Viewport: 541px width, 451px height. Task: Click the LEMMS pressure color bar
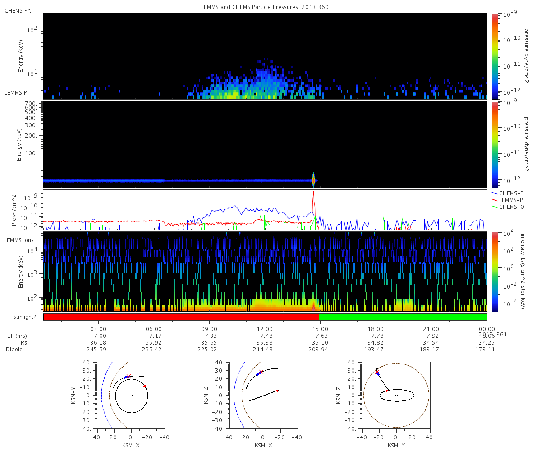[x=495, y=144]
